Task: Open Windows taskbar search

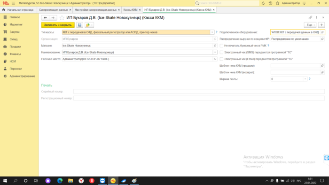Action: coord(16,181)
